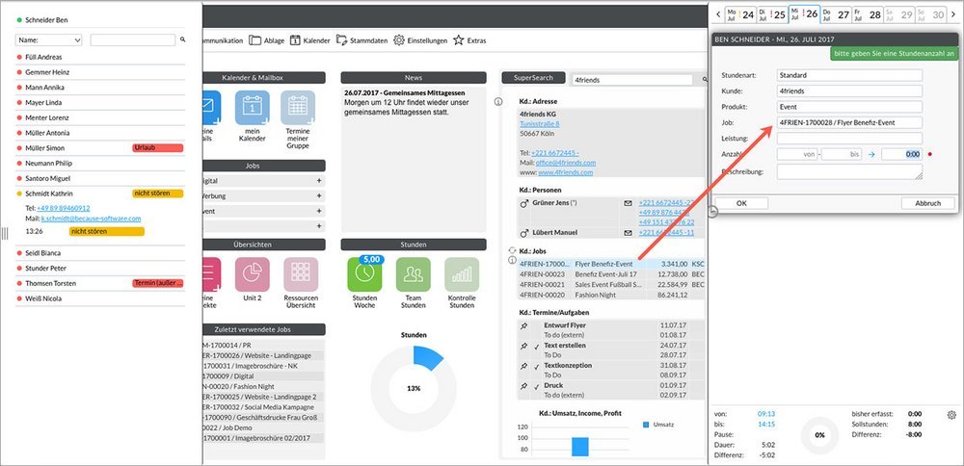Select Thomsen Torsten contact row
This screenshot has height=466, width=964.
pos(100,284)
